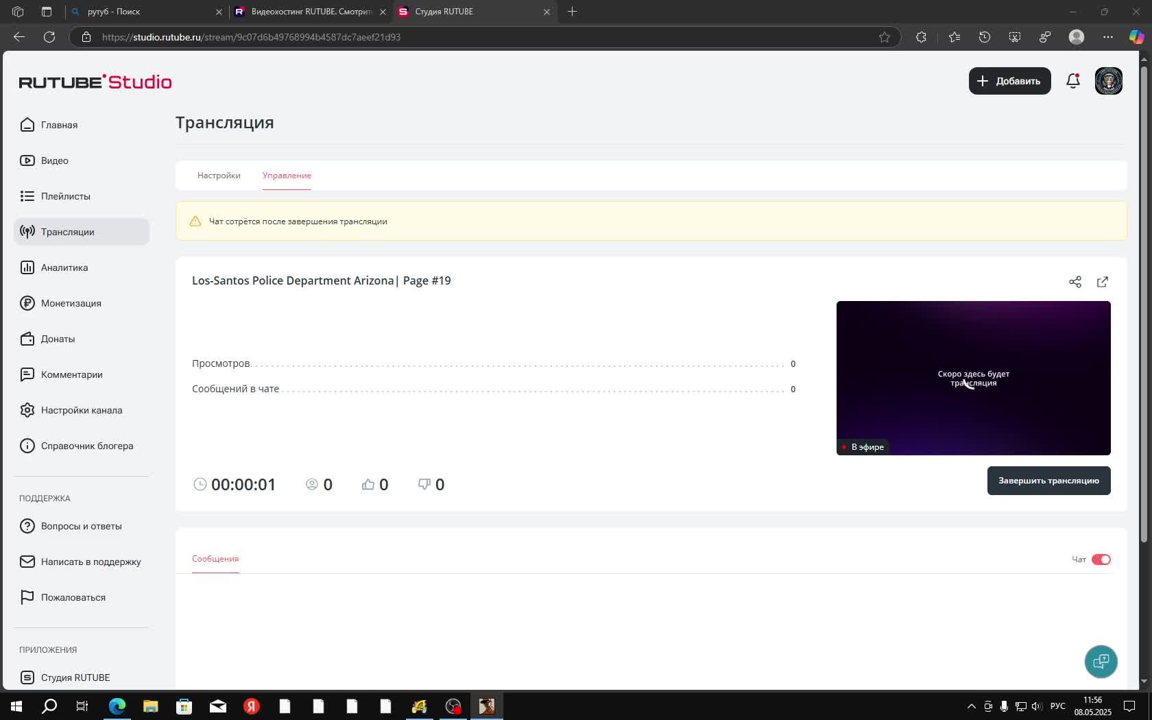Click the warning text about chat being erased
Screen dimensions: 1152x720
tap(298, 221)
